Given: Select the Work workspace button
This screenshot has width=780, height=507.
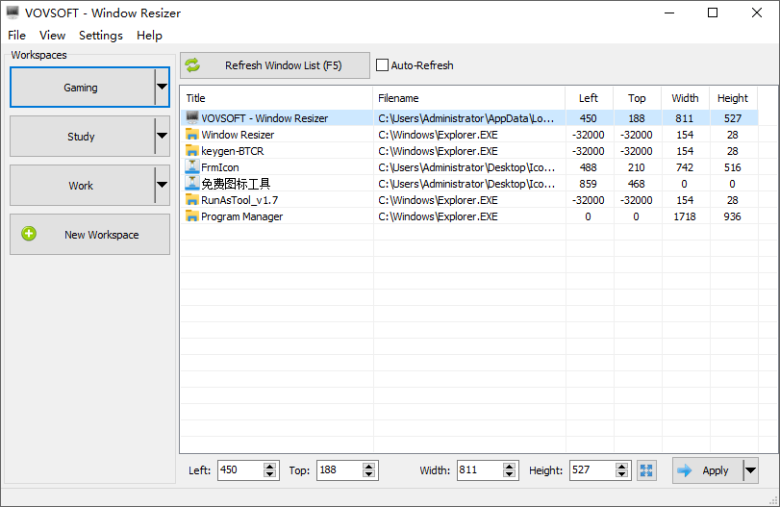Looking at the screenshot, I should (x=82, y=185).
